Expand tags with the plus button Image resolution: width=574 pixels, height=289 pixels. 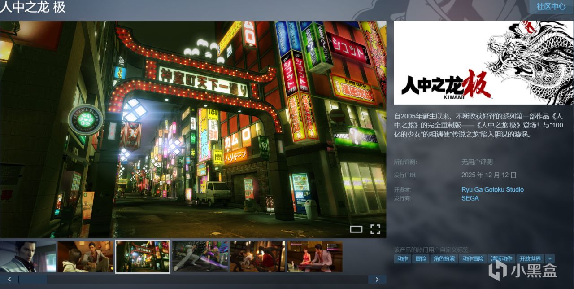tap(550, 259)
